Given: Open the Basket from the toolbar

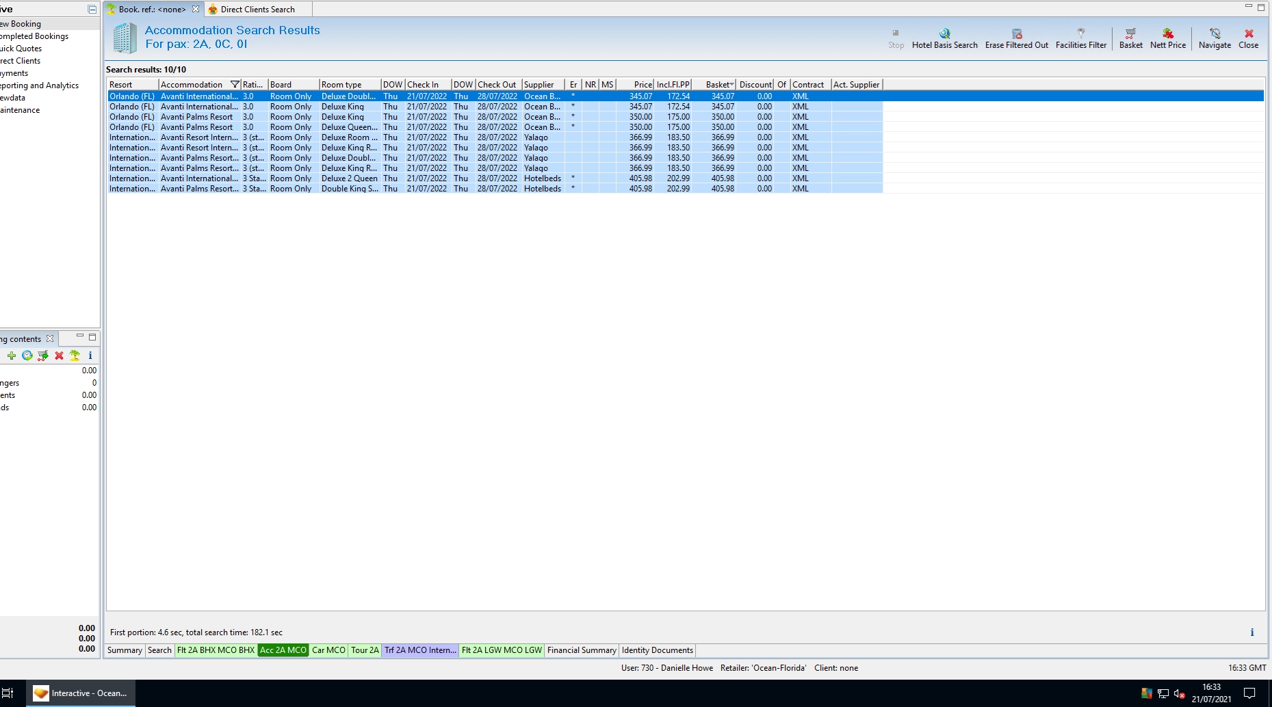Looking at the screenshot, I should [x=1131, y=38].
